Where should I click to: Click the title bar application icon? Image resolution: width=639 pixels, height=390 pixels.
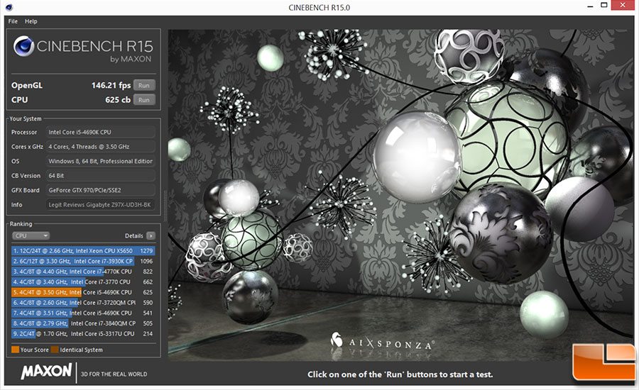[x=9, y=7]
